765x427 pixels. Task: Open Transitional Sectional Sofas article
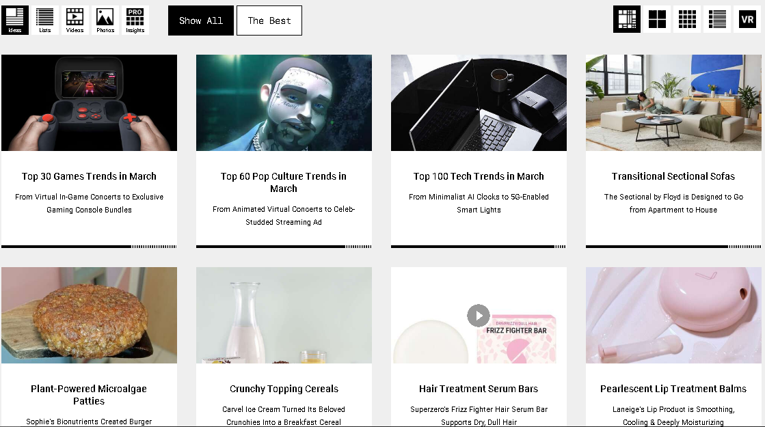coord(673,176)
